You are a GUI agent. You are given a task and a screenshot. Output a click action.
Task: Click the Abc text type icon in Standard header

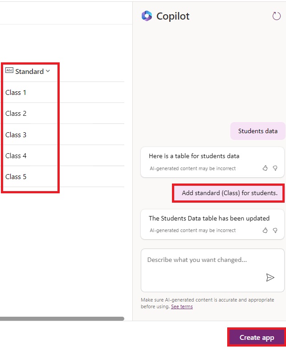tap(9, 70)
